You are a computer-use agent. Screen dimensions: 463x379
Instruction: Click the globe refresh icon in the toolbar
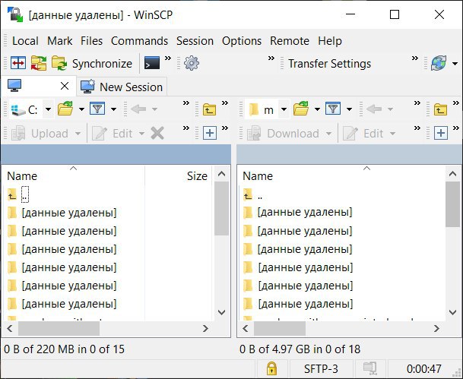pyautogui.click(x=439, y=63)
